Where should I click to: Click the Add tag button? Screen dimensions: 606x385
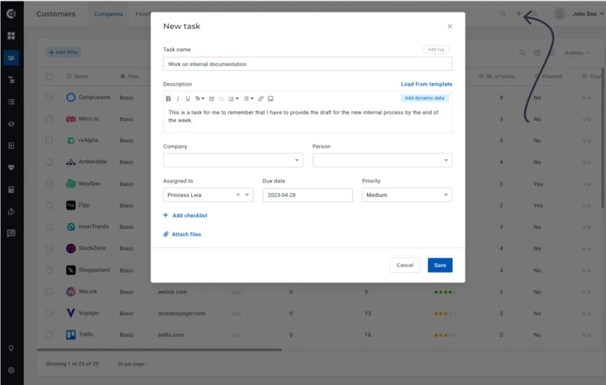(436, 50)
